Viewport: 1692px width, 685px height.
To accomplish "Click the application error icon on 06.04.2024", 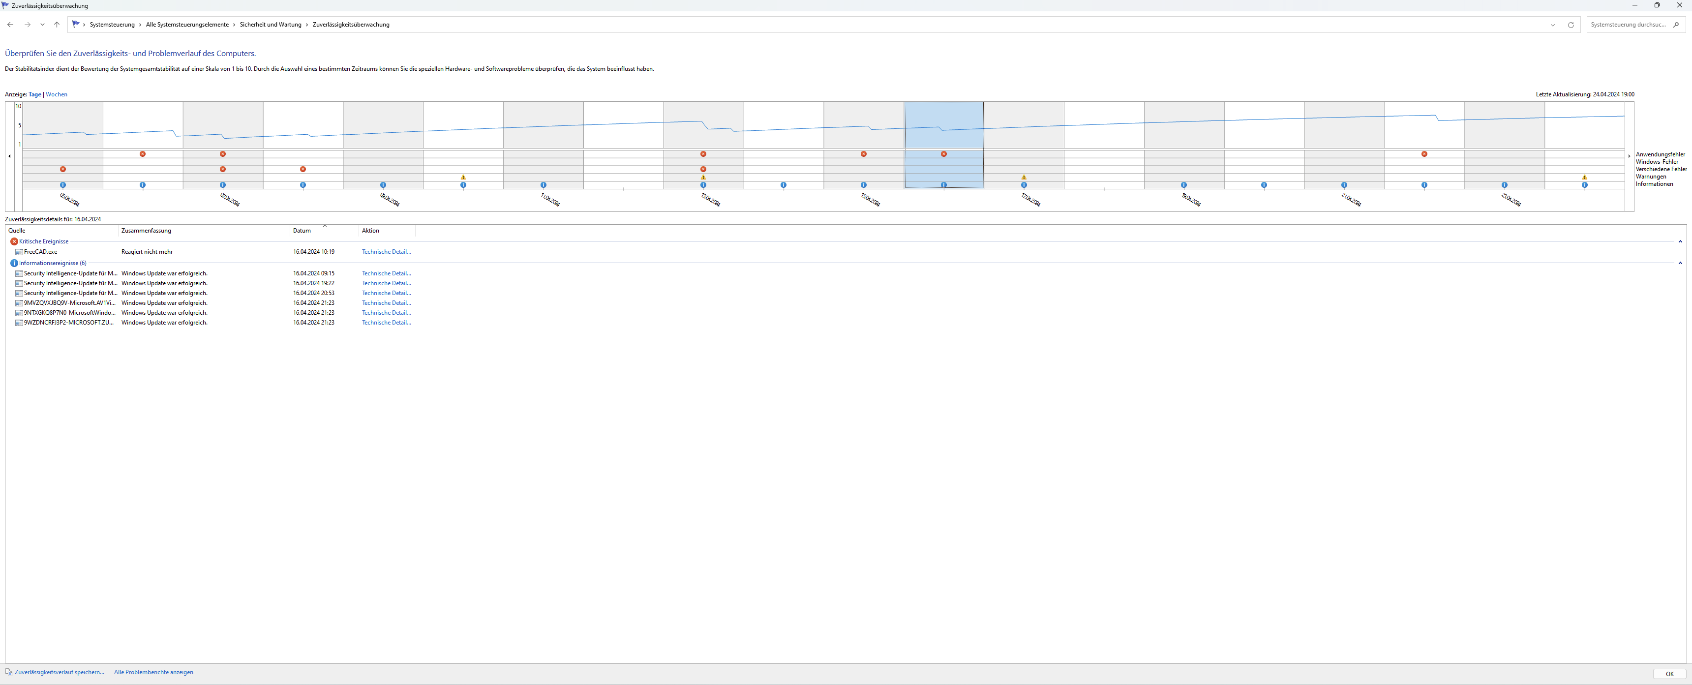I will click(143, 154).
